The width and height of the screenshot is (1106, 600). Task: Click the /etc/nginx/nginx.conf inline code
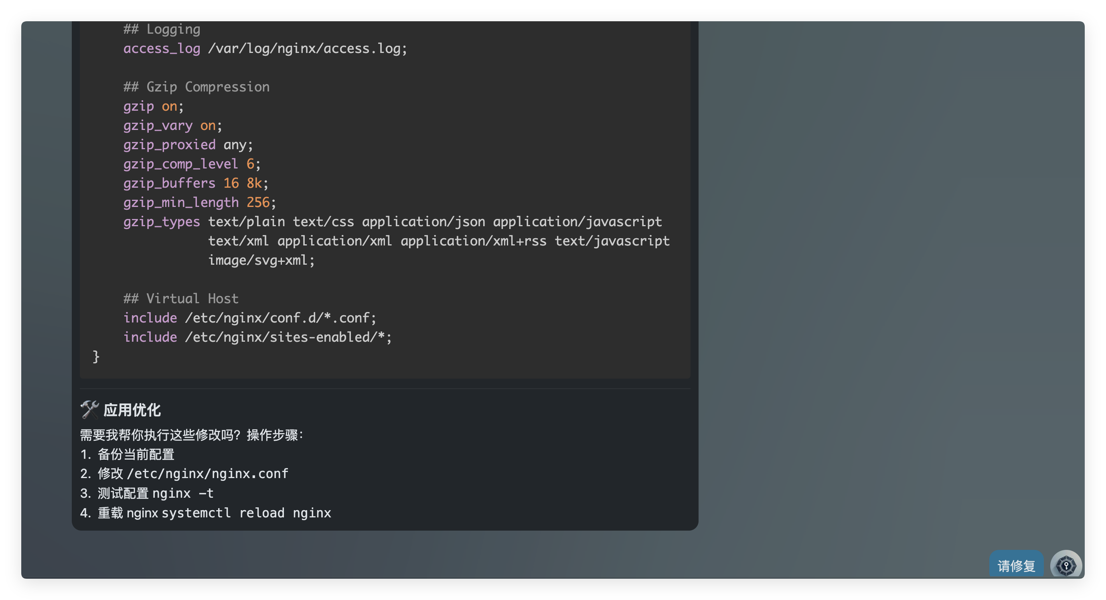207,474
